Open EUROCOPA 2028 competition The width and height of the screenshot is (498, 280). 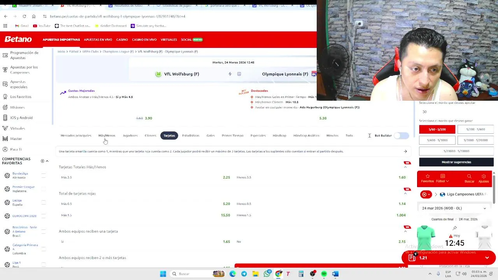coord(24,216)
